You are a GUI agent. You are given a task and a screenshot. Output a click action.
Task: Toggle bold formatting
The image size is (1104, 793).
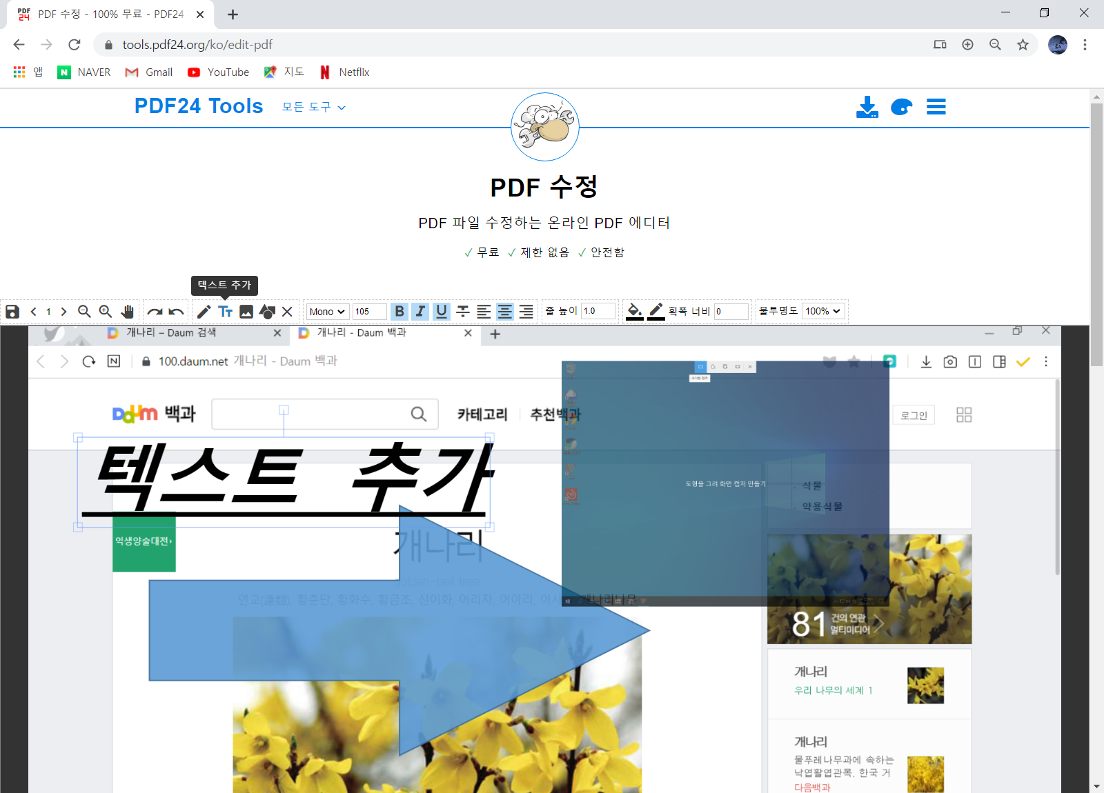400,312
